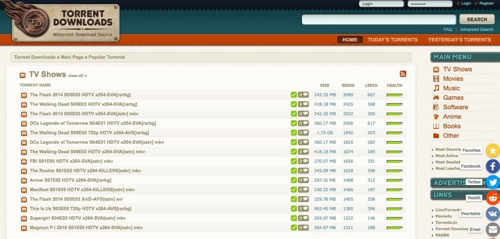500x239 pixels.
Task: Share via the Twitter bird icon
Action: (493, 182)
